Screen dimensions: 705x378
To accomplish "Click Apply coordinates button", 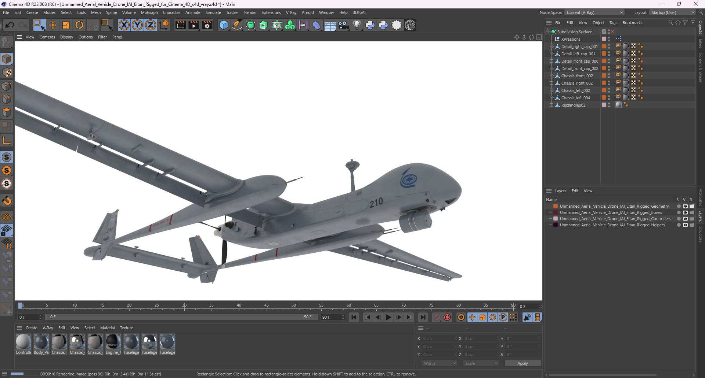I will (523, 363).
